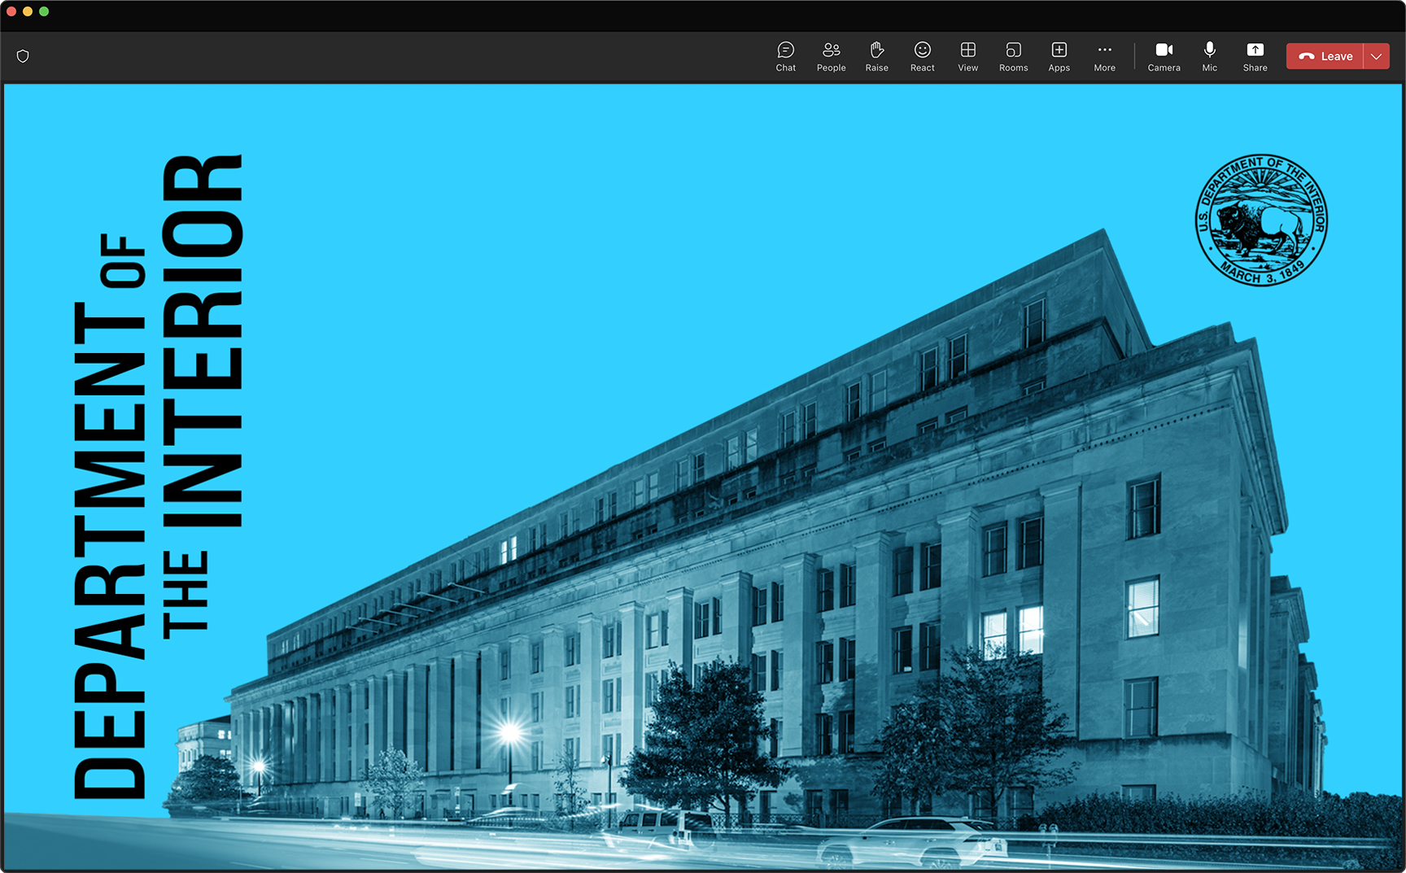Change the View layout

(967, 56)
